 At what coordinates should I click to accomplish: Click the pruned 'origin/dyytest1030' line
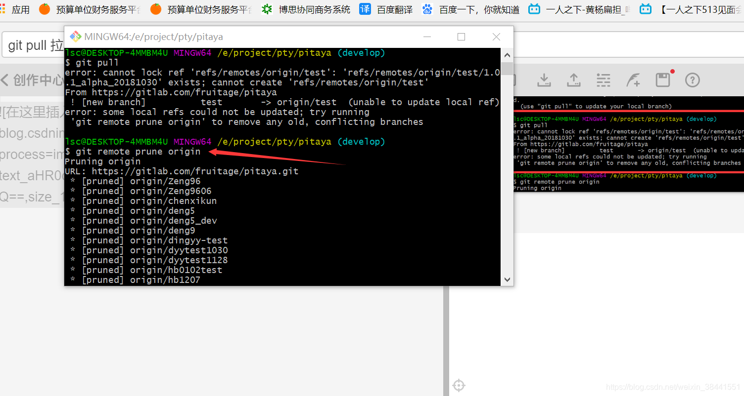tap(149, 250)
